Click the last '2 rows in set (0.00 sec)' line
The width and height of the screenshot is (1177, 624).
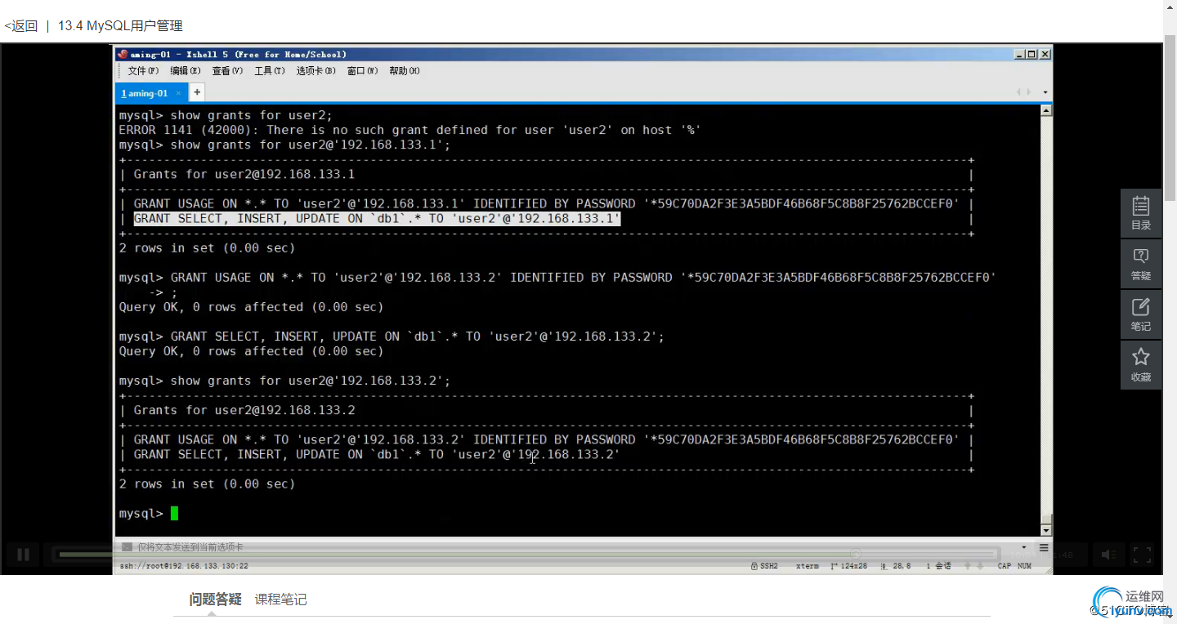coord(207,484)
